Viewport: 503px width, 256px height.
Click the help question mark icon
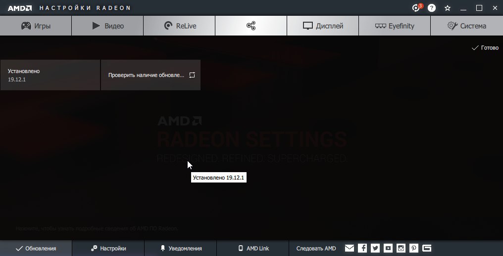pos(432,8)
